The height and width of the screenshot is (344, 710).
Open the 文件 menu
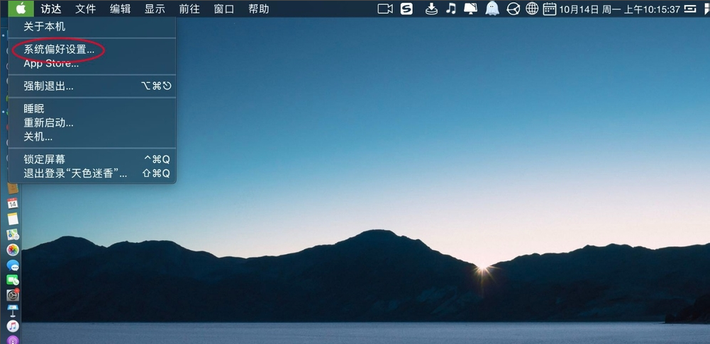(x=85, y=9)
